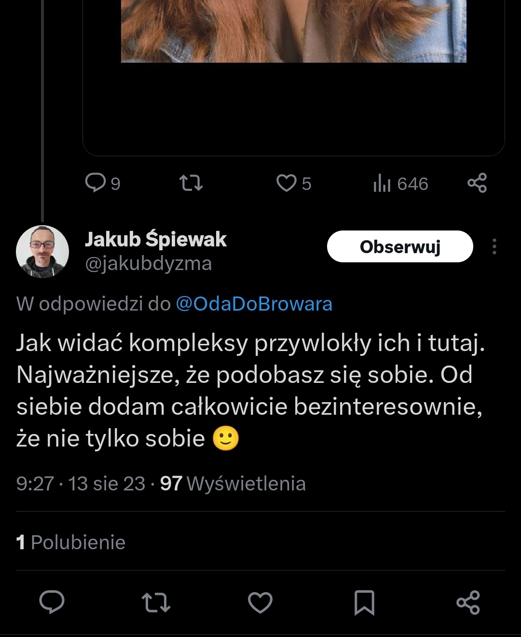Reply to Jakub Śpiewak's tweet
Image resolution: width=521 pixels, height=637 pixels.
(52, 602)
